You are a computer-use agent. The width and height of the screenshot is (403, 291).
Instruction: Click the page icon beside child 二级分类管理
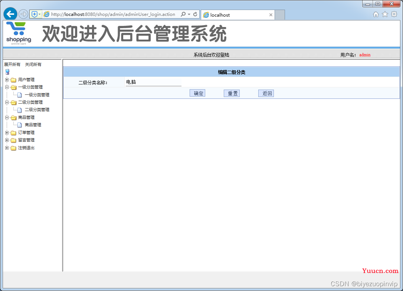[x=20, y=110]
